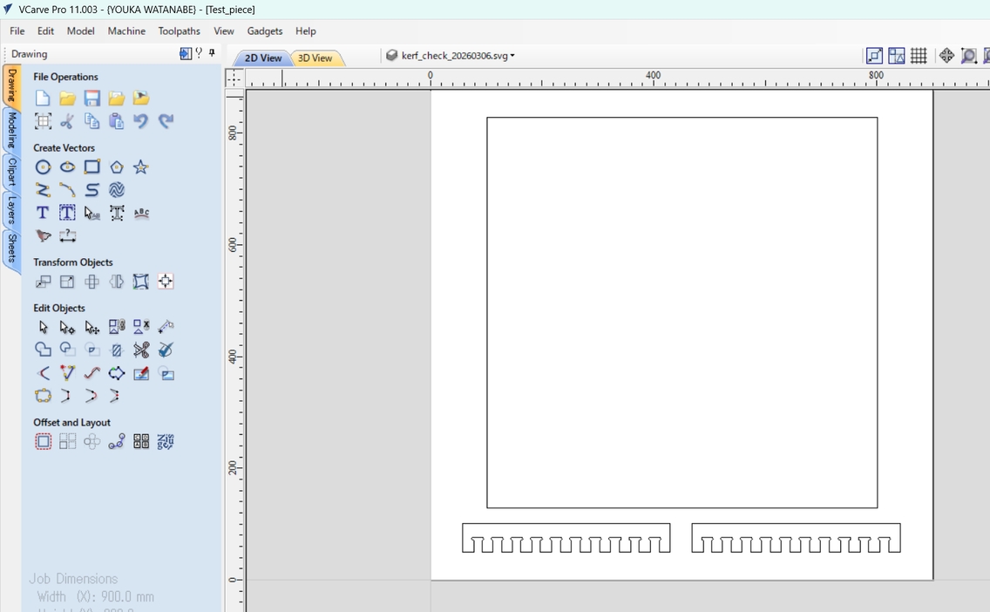Select the Pan View hand tool

[x=946, y=56]
